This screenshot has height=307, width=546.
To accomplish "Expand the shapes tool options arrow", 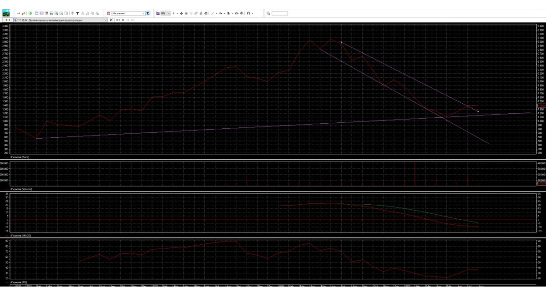I will click(x=233, y=13).
